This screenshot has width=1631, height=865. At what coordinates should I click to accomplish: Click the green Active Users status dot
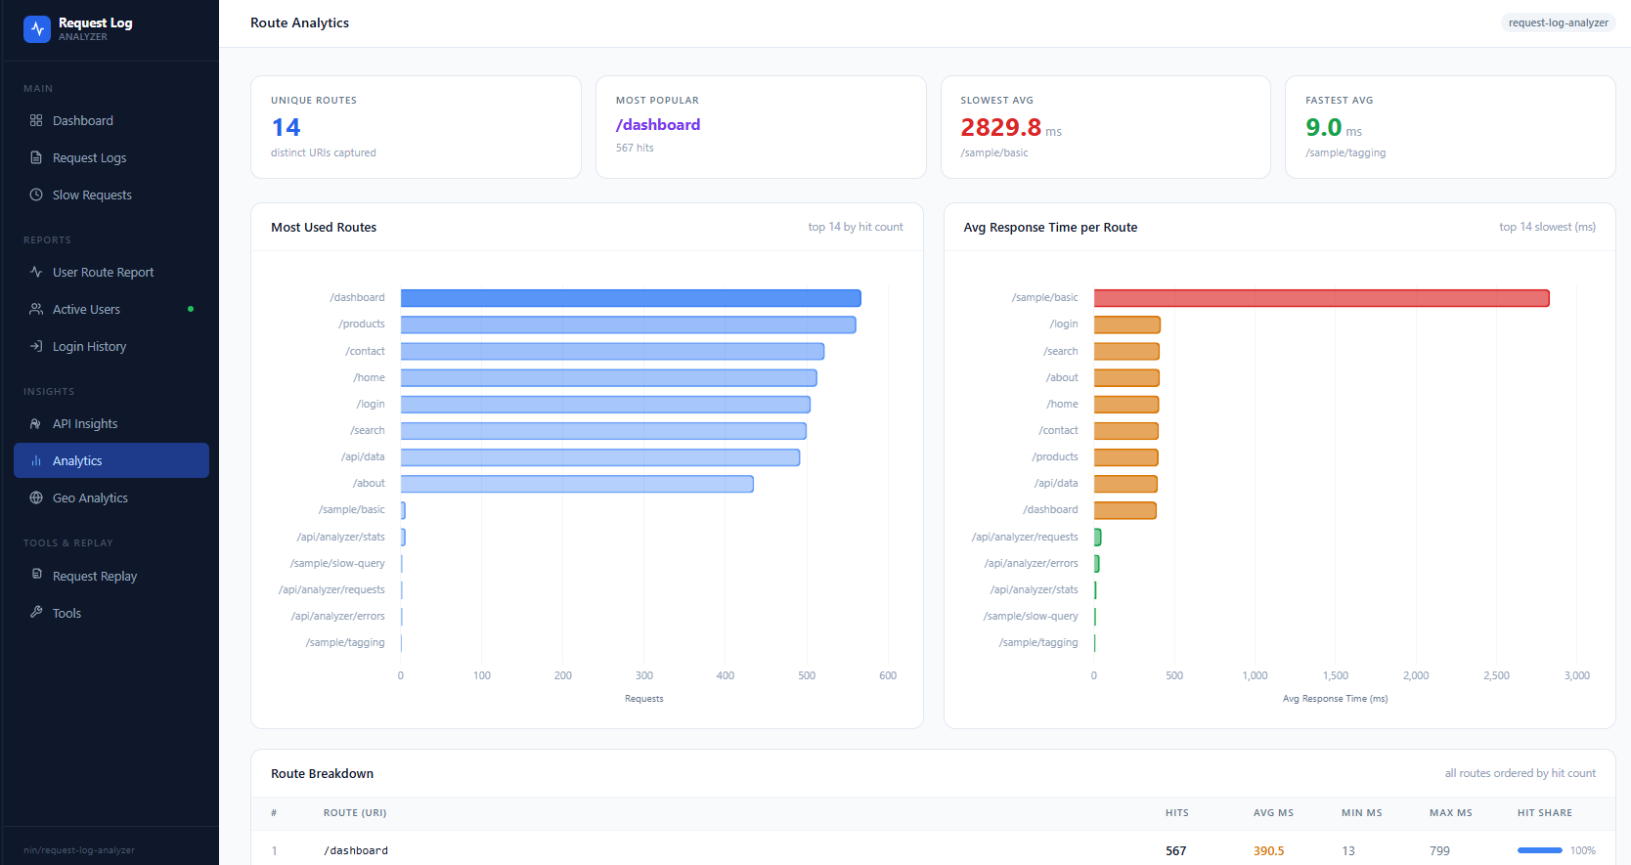[191, 309]
